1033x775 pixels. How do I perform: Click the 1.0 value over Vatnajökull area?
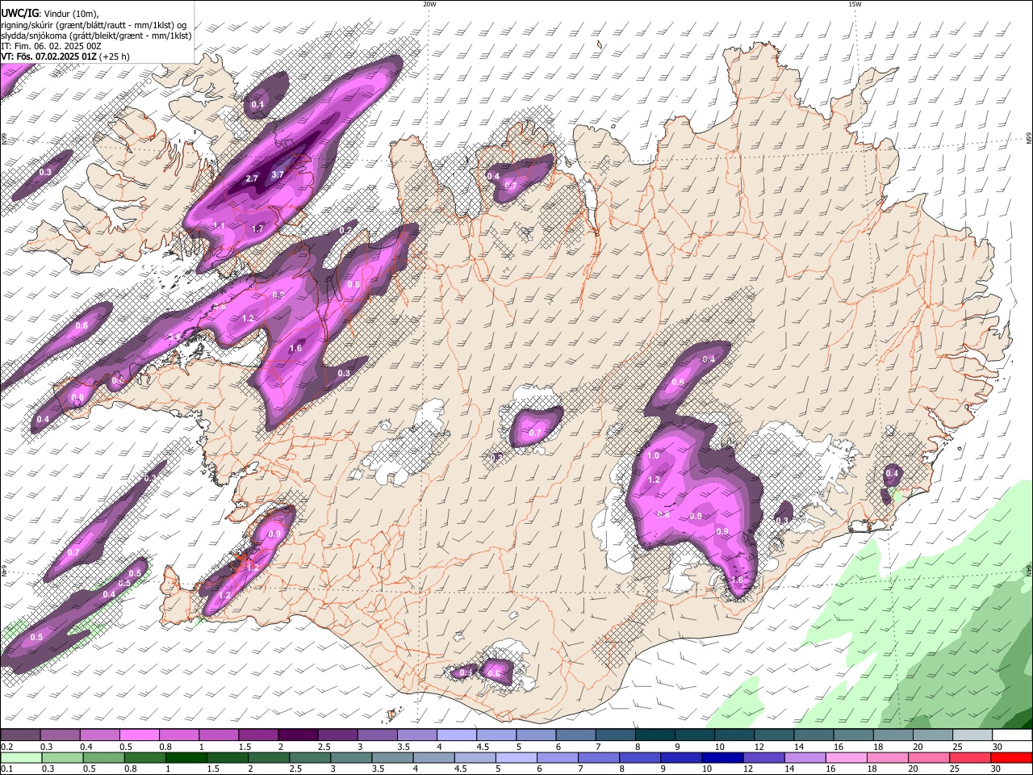tap(653, 456)
